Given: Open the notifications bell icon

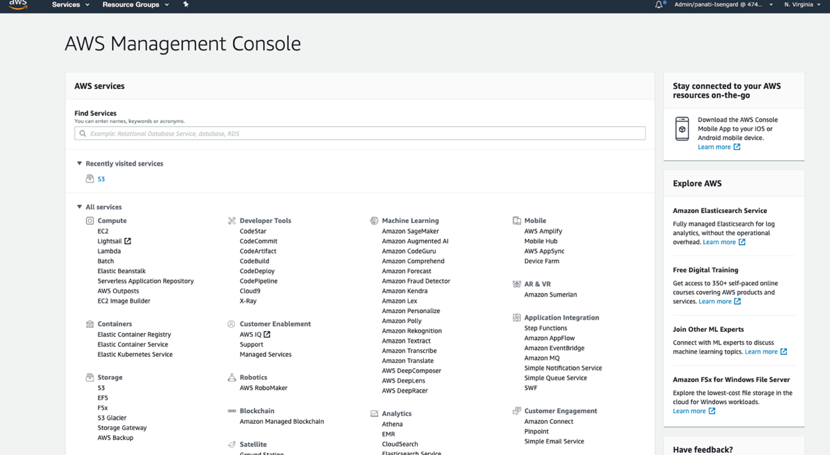Looking at the screenshot, I should 659,5.
